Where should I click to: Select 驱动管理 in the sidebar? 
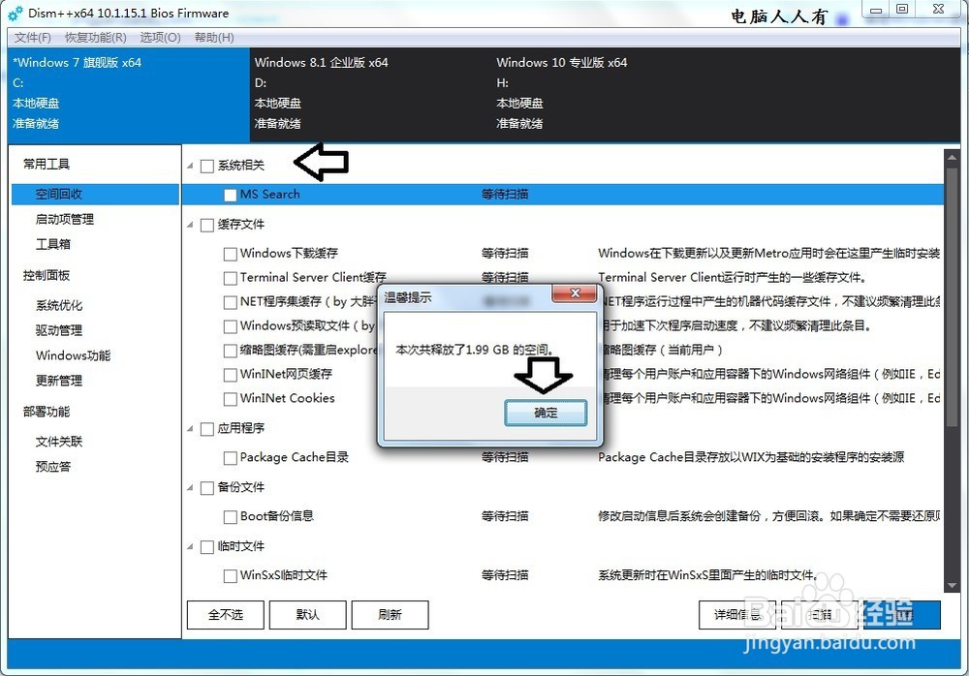60,330
